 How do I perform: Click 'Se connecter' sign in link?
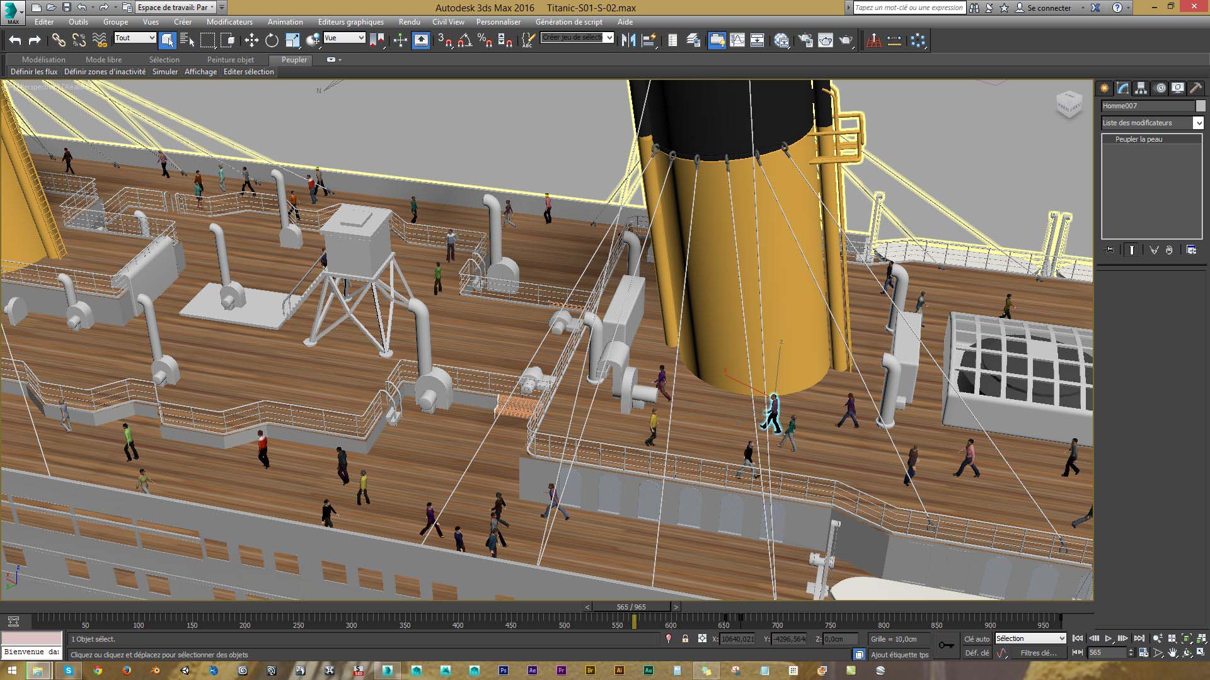coord(1049,8)
